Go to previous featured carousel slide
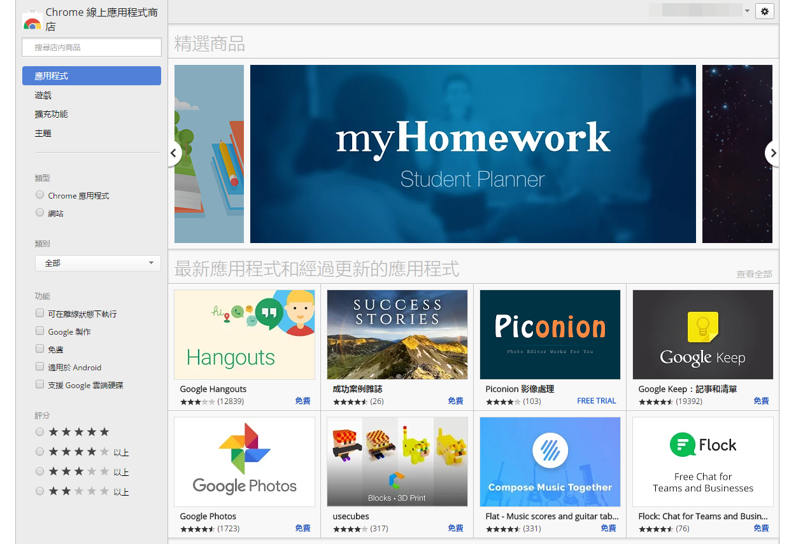 coord(173,153)
